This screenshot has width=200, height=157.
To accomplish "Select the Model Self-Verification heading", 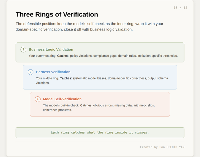I will [x=62, y=99].
